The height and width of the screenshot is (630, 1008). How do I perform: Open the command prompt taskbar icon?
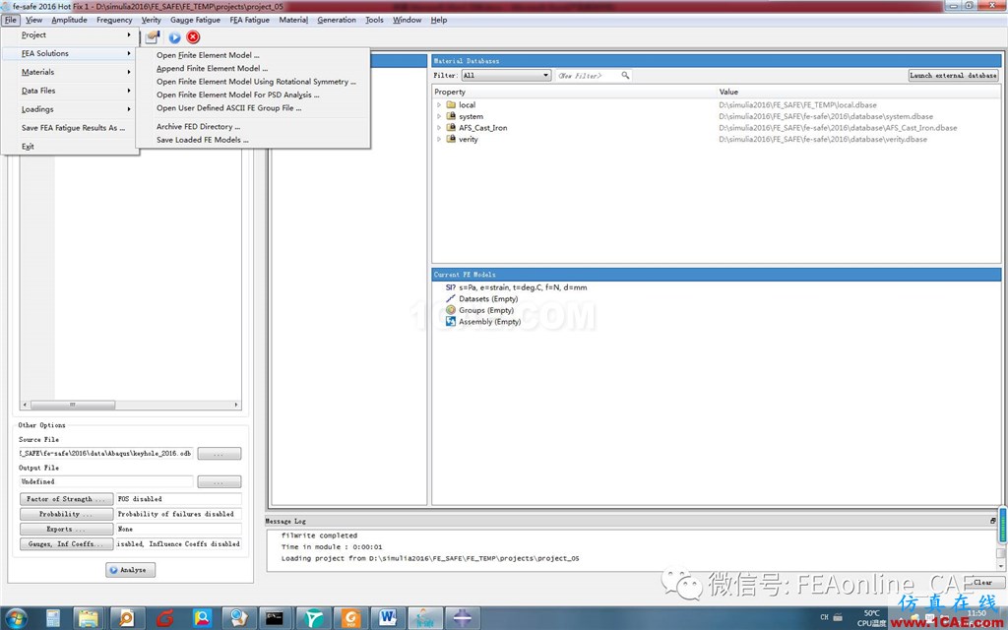point(275,618)
